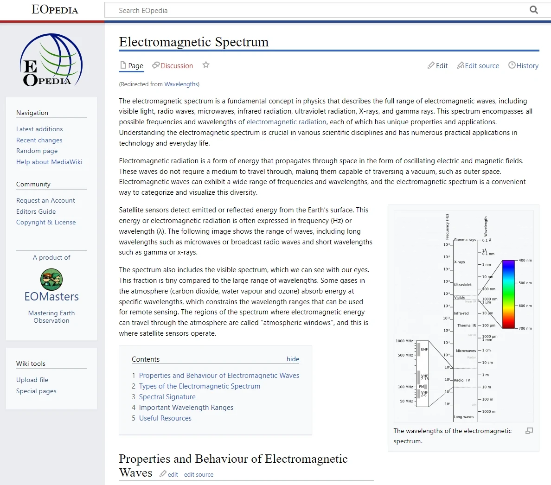This screenshot has height=485, width=551.
Task: Click Request an Account link
Action: point(45,200)
